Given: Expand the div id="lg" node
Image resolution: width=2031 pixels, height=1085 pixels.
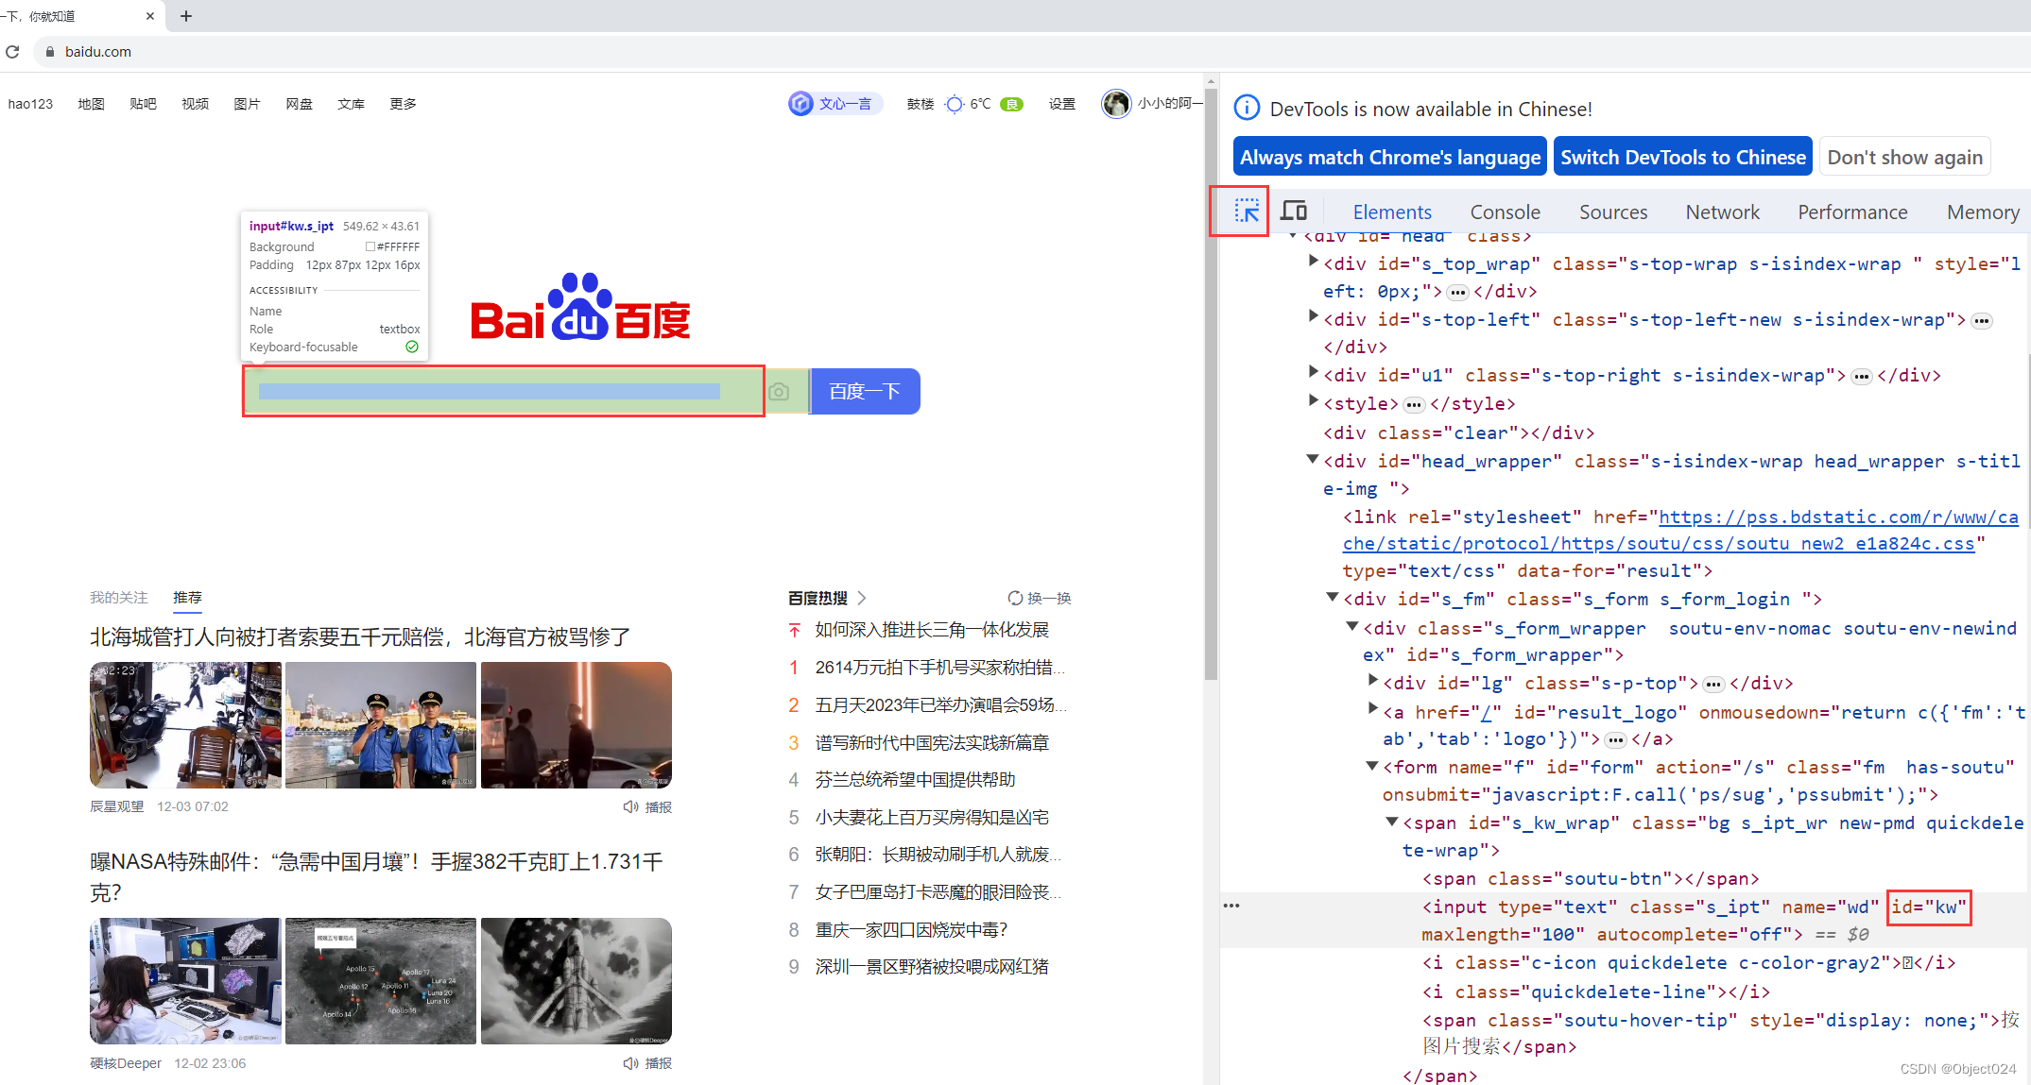Looking at the screenshot, I should [1372, 681].
